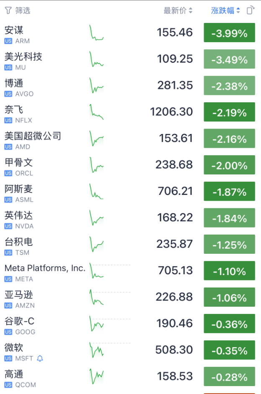This screenshot has height=394, width=261.
Task: Open the Netflix mini sparkline chart
Action: (x=97, y=112)
